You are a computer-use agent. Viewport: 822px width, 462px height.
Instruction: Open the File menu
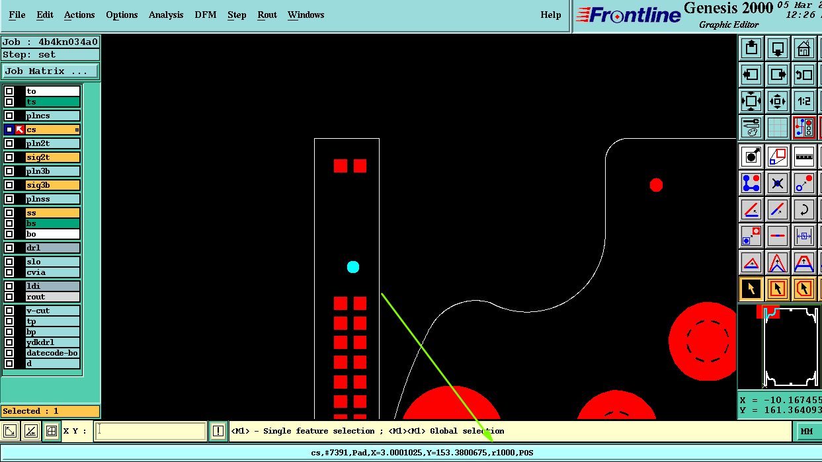coord(17,15)
